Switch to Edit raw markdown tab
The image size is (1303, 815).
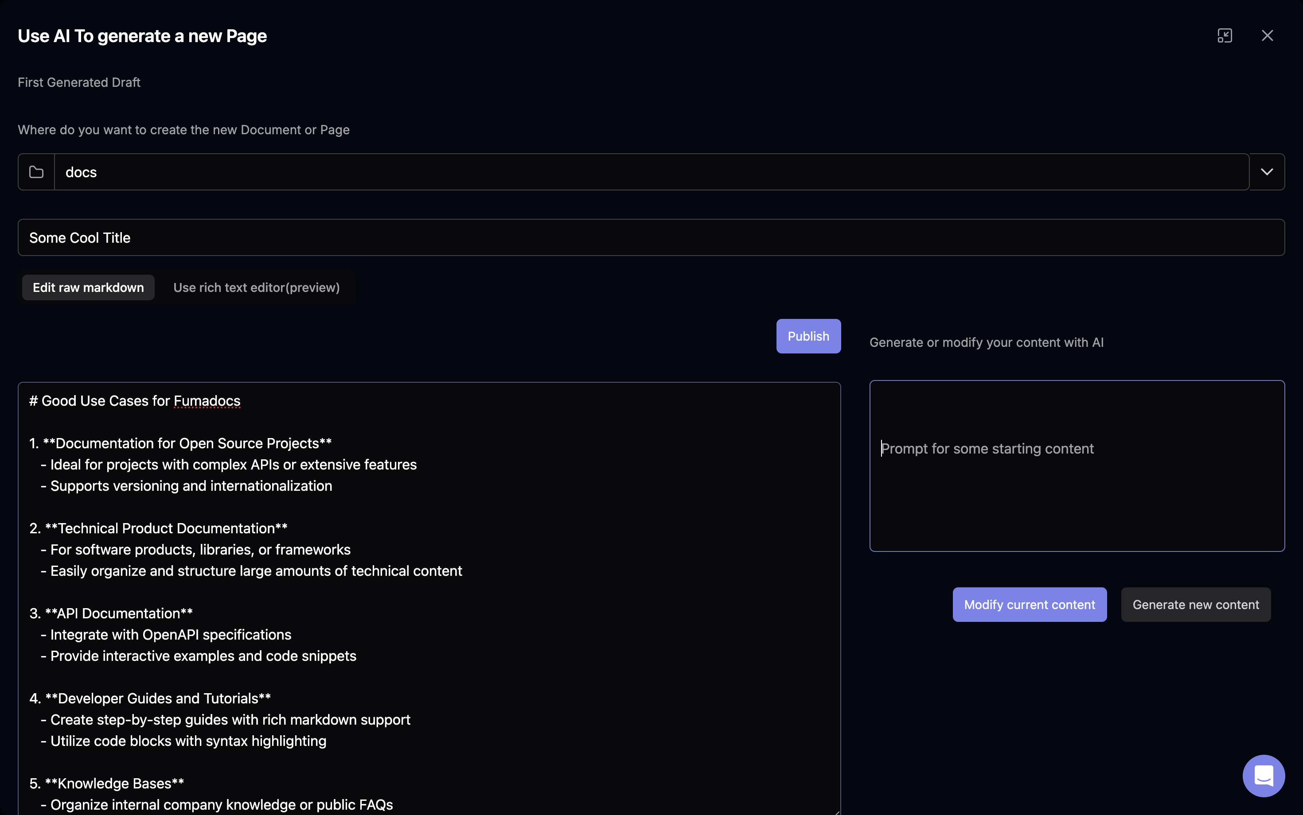point(89,287)
